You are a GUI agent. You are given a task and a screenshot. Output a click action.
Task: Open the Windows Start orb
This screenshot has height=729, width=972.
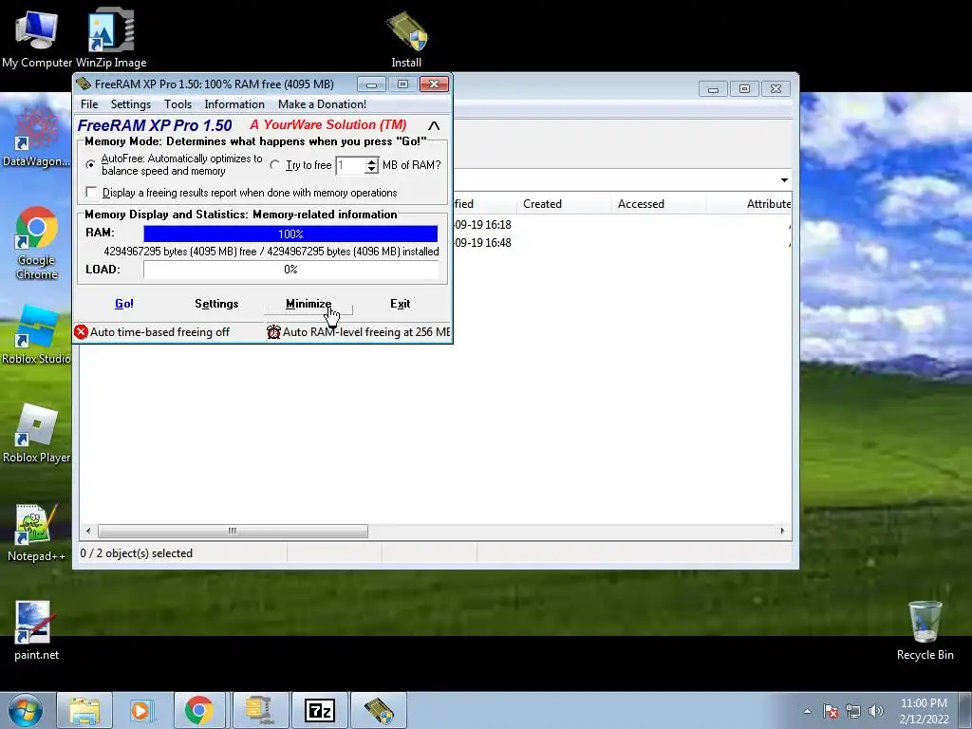click(x=26, y=710)
